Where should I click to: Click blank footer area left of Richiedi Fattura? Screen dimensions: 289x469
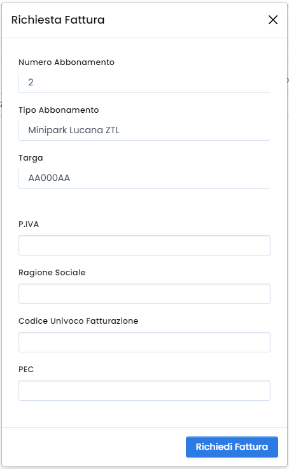point(93,447)
